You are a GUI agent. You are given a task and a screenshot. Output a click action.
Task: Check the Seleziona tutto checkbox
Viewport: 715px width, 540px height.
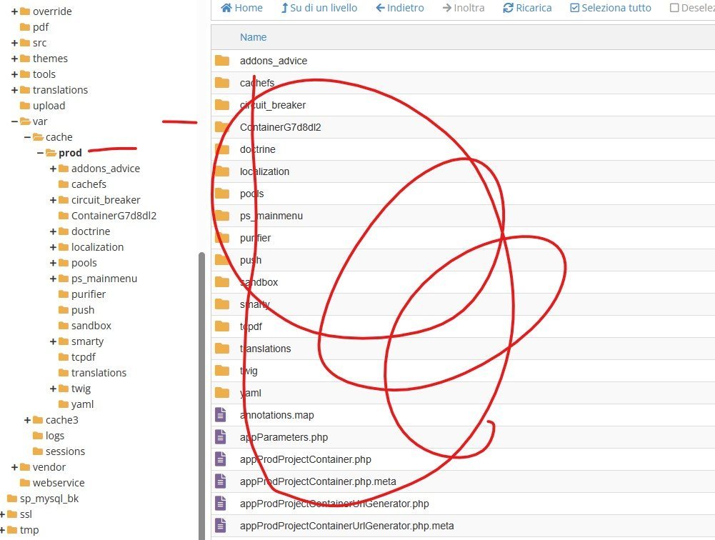pos(574,8)
